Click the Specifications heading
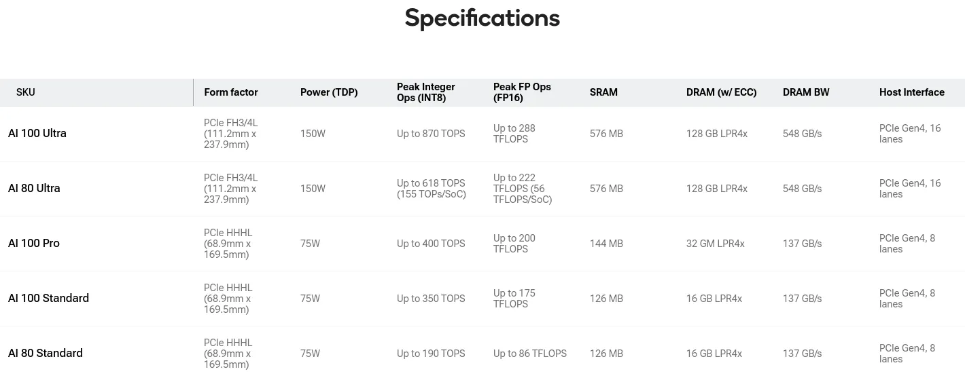Screen dimensions: 965x378 coord(482,18)
